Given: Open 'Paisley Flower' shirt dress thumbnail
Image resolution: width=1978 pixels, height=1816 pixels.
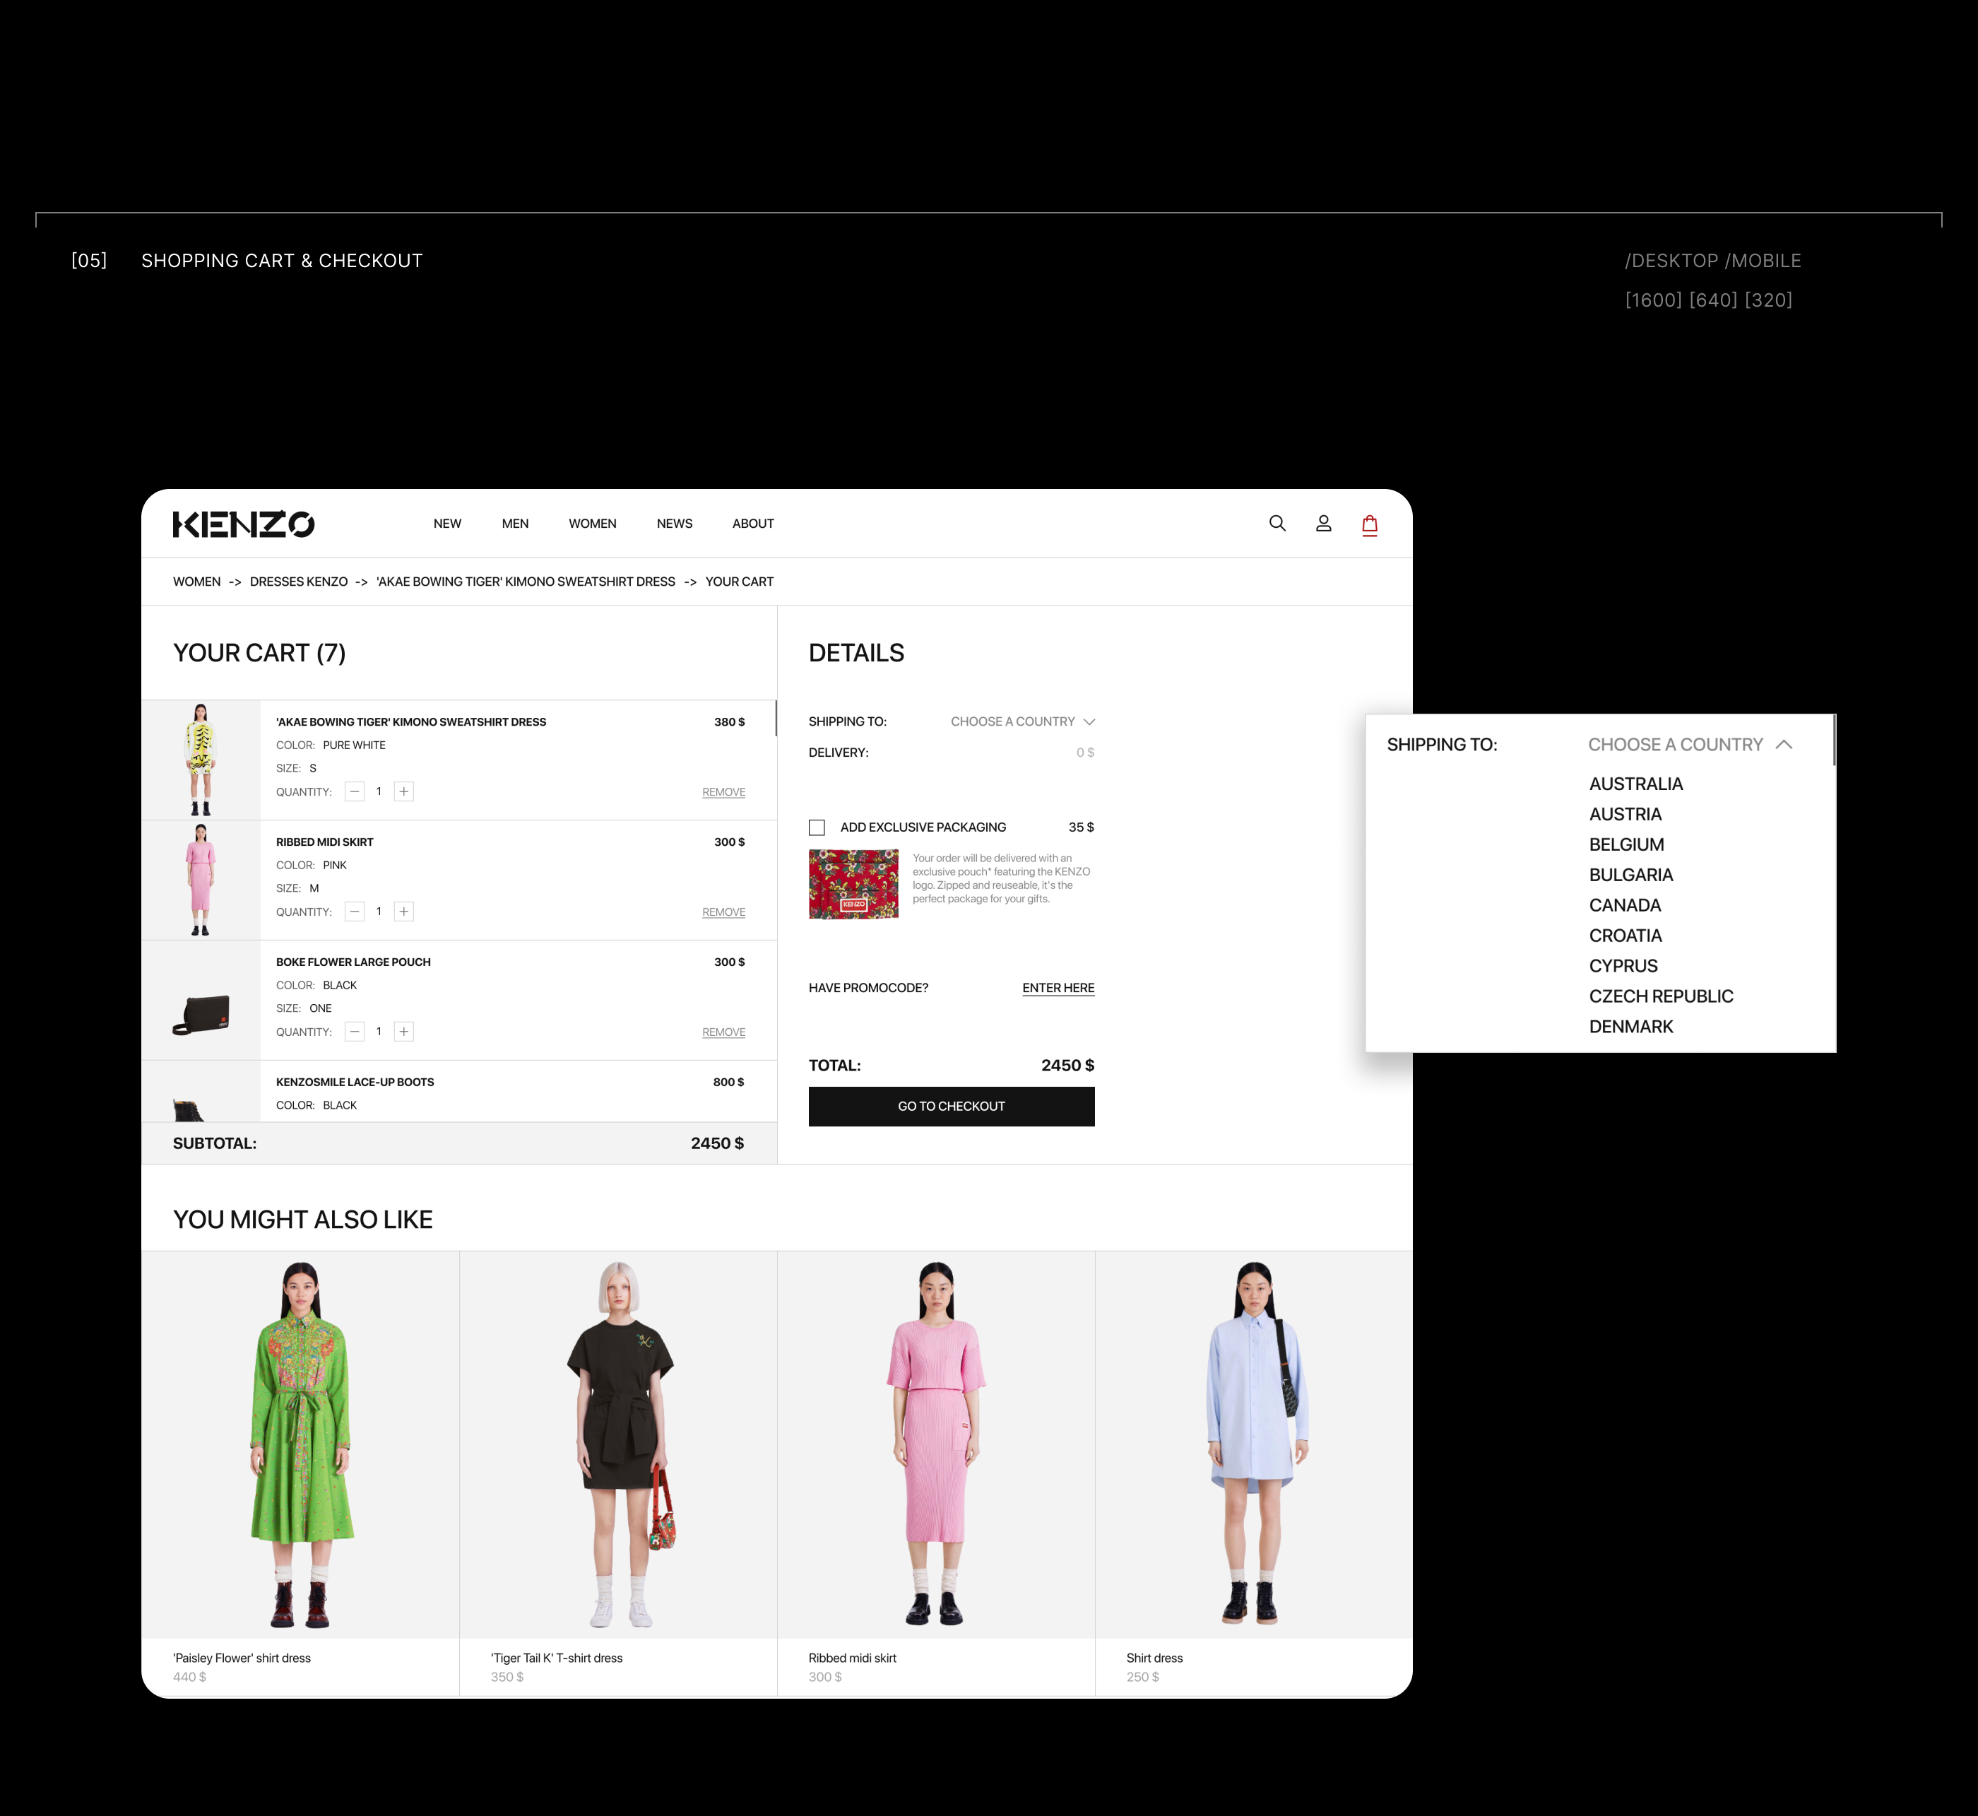Looking at the screenshot, I should (x=301, y=1443).
